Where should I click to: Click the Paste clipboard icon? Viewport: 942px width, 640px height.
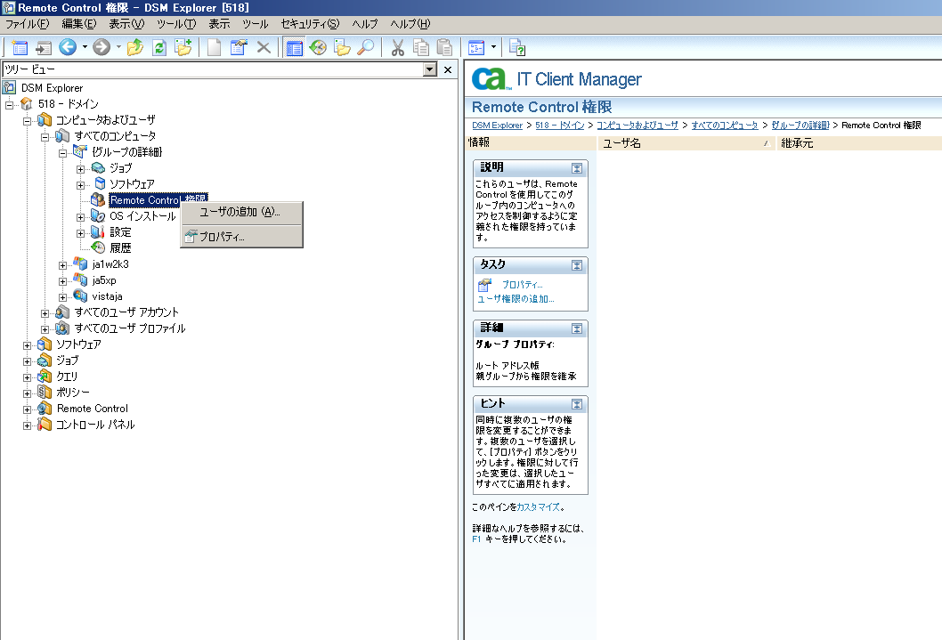click(x=444, y=47)
